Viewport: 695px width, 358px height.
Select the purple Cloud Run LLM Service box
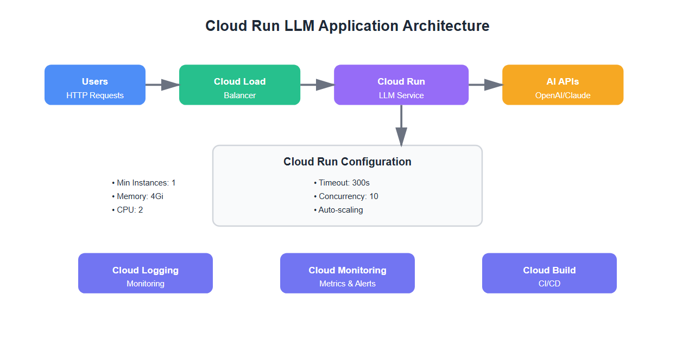pyautogui.click(x=401, y=85)
